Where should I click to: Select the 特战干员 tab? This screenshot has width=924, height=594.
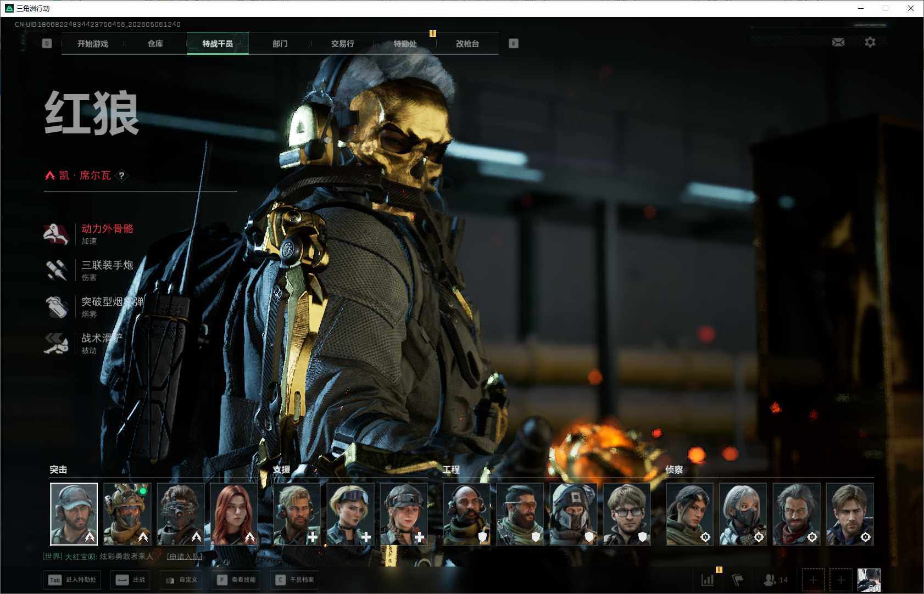pyautogui.click(x=218, y=43)
